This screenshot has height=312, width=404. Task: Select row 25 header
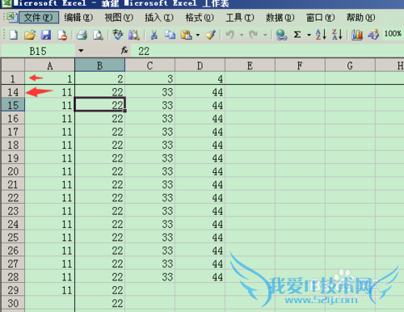coord(13,237)
